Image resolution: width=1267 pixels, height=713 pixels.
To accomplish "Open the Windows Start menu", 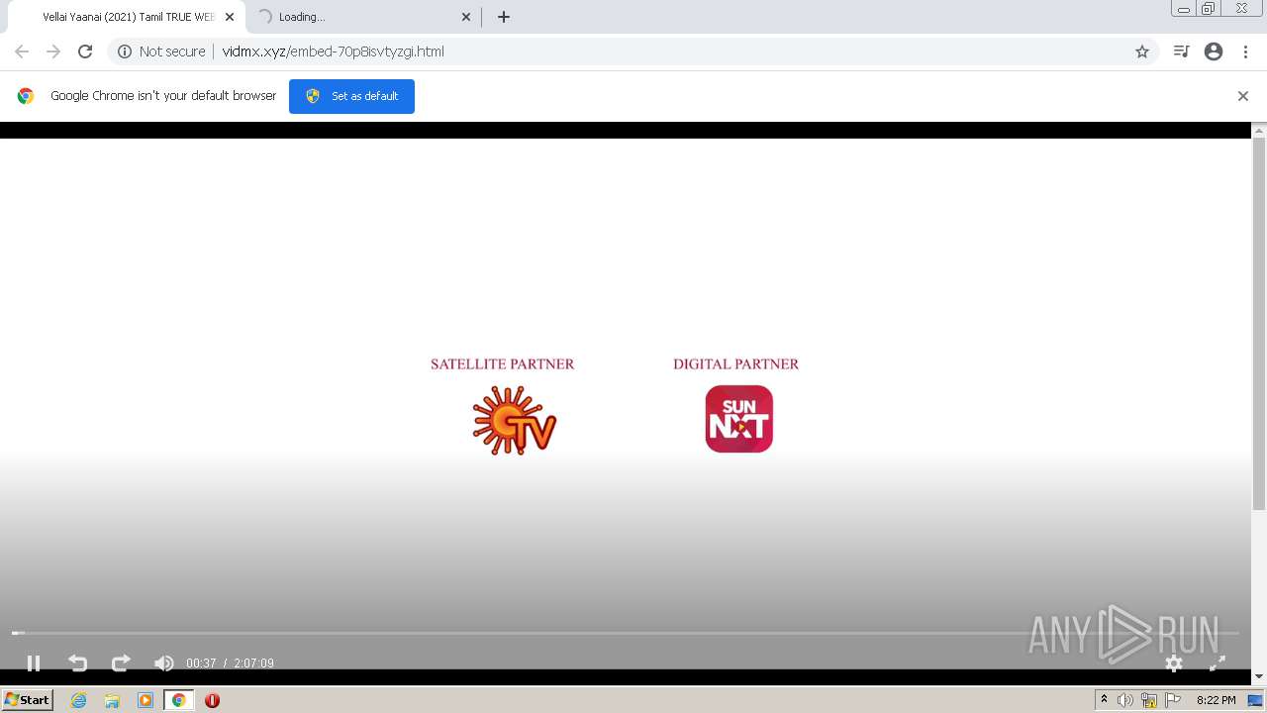I will (28, 700).
